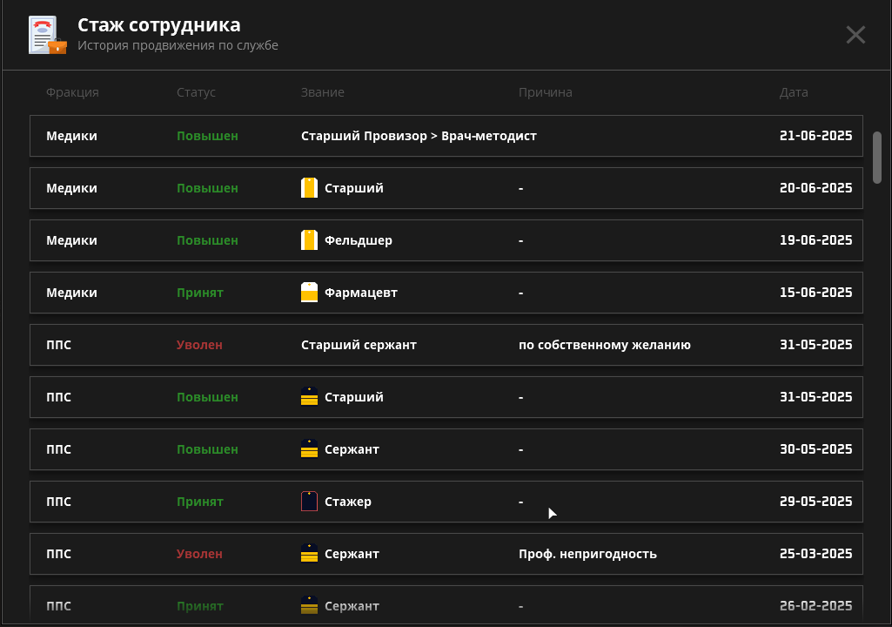Click the Дата column header
Image resolution: width=892 pixels, height=627 pixels.
pos(794,92)
